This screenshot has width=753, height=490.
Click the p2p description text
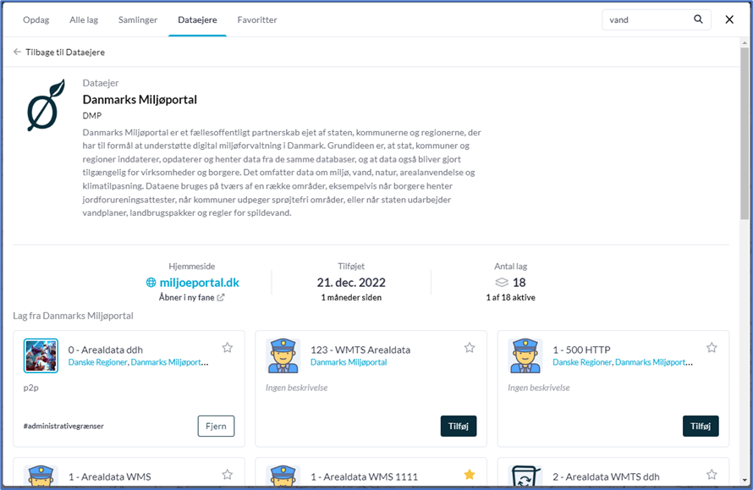[30, 388]
